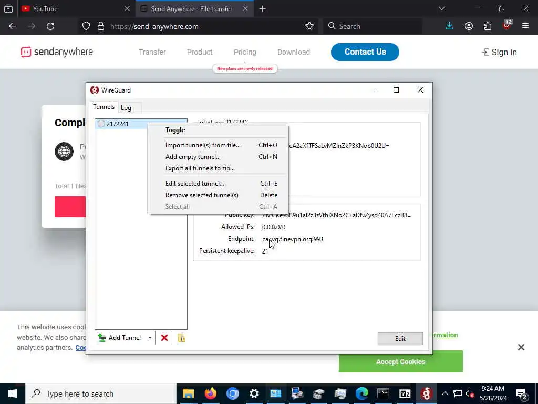Open the 7-Zip taskbar icon
The image size is (538, 404).
(405, 393)
